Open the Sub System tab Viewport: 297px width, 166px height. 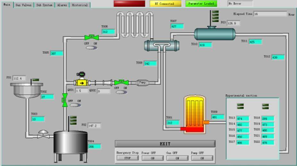point(44,5)
